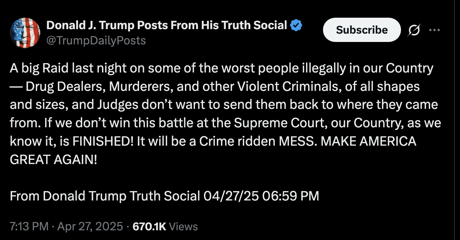Image resolution: width=460 pixels, height=240 pixels.
Task: Click the 7:13 PM post timestamp
Action: 29,226
